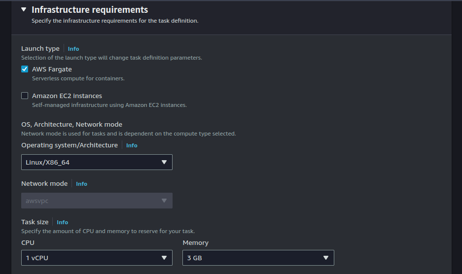This screenshot has width=462, height=274.
Task: Open Info link beside Network mode
Action: point(81,184)
